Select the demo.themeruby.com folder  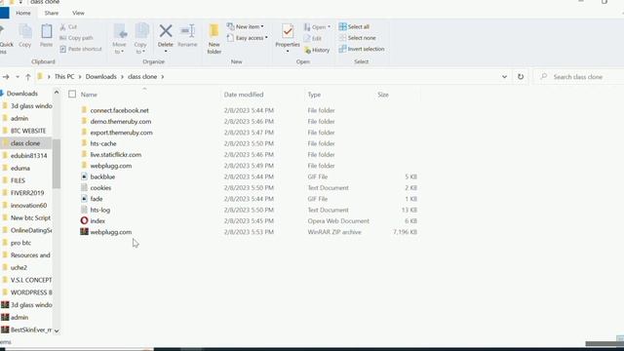pyautogui.click(x=121, y=121)
